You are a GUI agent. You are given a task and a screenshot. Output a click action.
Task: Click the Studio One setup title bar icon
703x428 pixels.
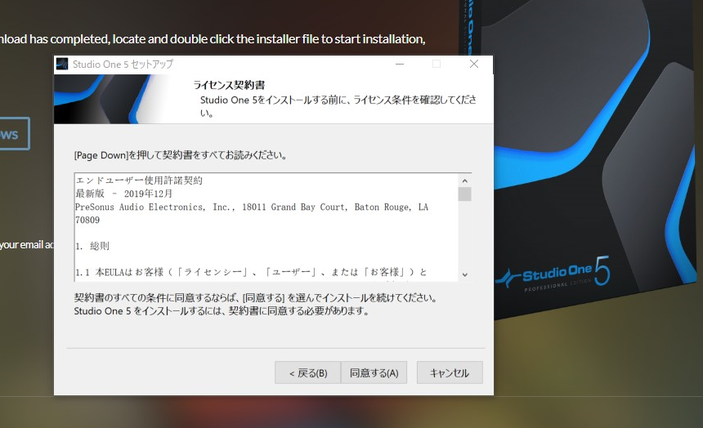click(x=62, y=64)
